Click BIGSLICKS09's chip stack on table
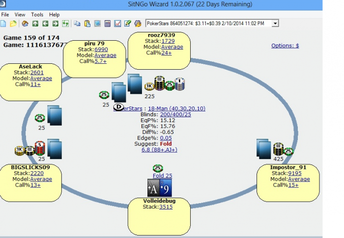 click(30, 149)
